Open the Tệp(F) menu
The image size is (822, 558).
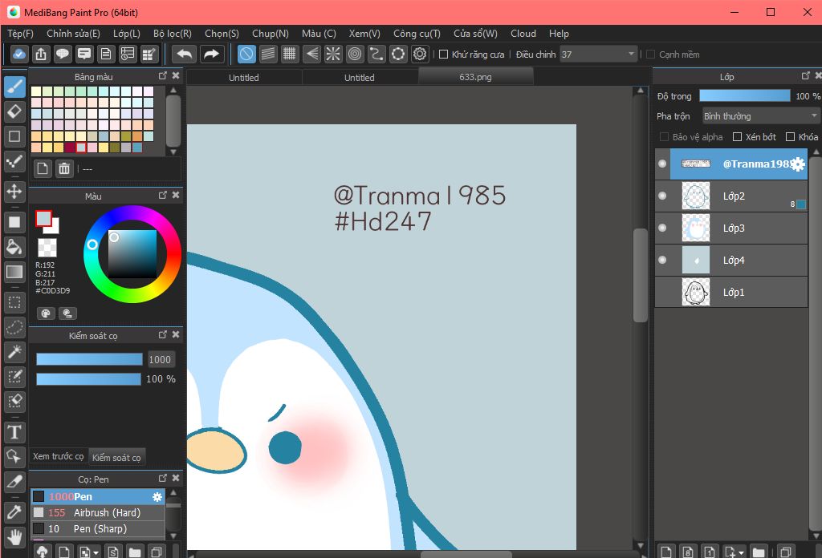[20, 34]
